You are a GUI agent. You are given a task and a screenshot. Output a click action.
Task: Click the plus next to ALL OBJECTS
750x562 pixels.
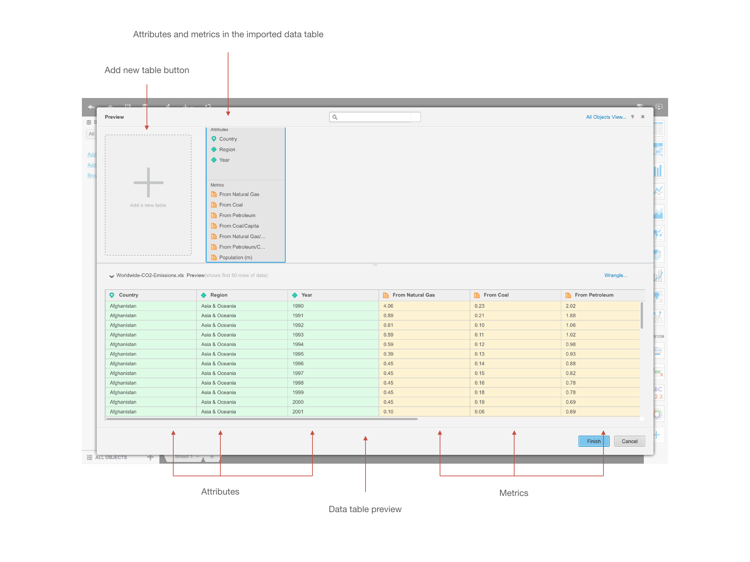[150, 457]
